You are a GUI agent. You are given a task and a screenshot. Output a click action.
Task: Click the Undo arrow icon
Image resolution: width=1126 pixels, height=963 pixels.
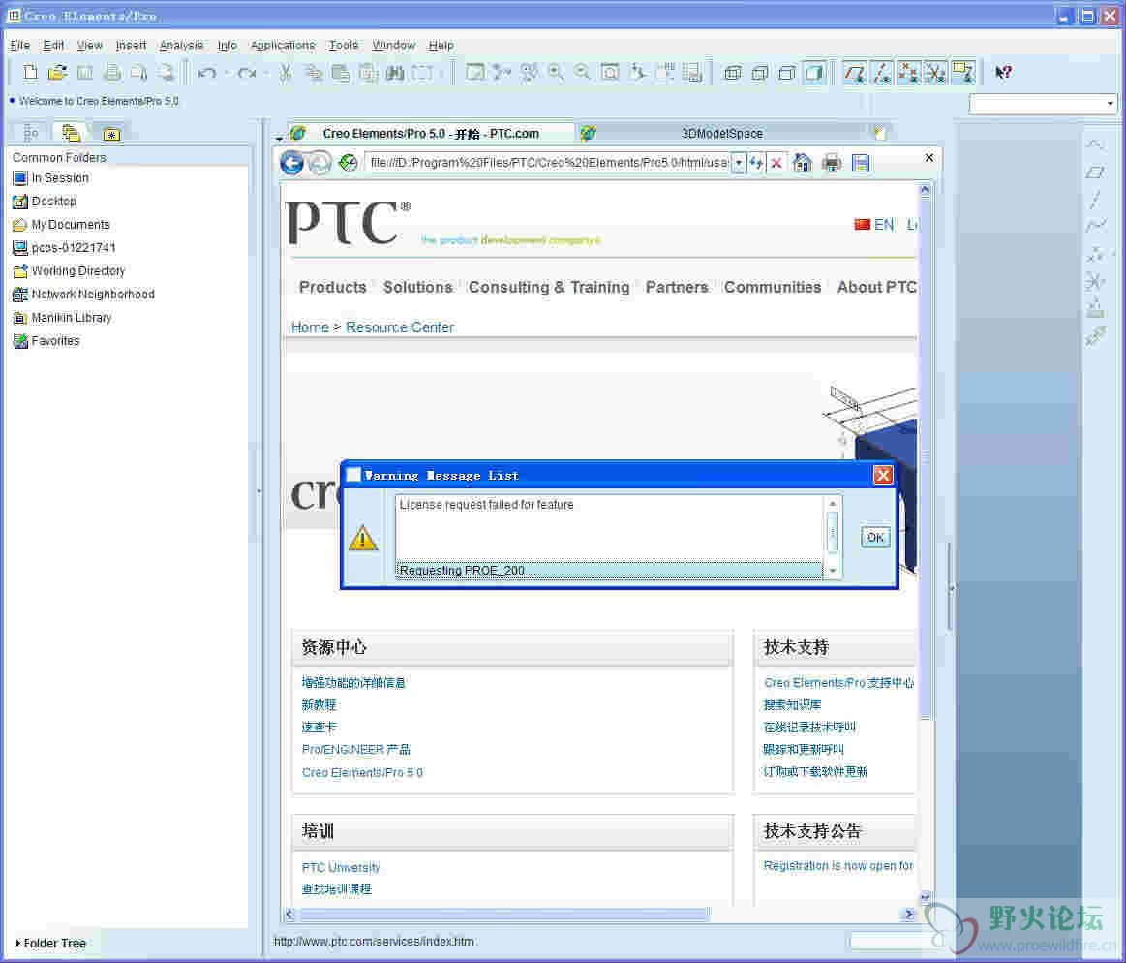pyautogui.click(x=207, y=72)
